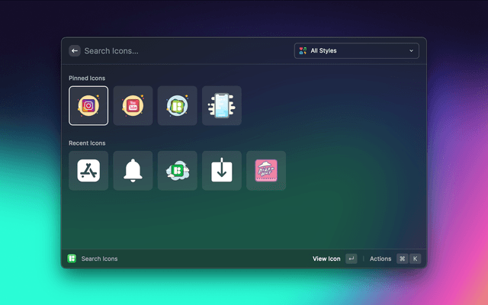This screenshot has height=305, width=488.
Task: Click the colorful style icon in the dropdown
Action: [303, 51]
